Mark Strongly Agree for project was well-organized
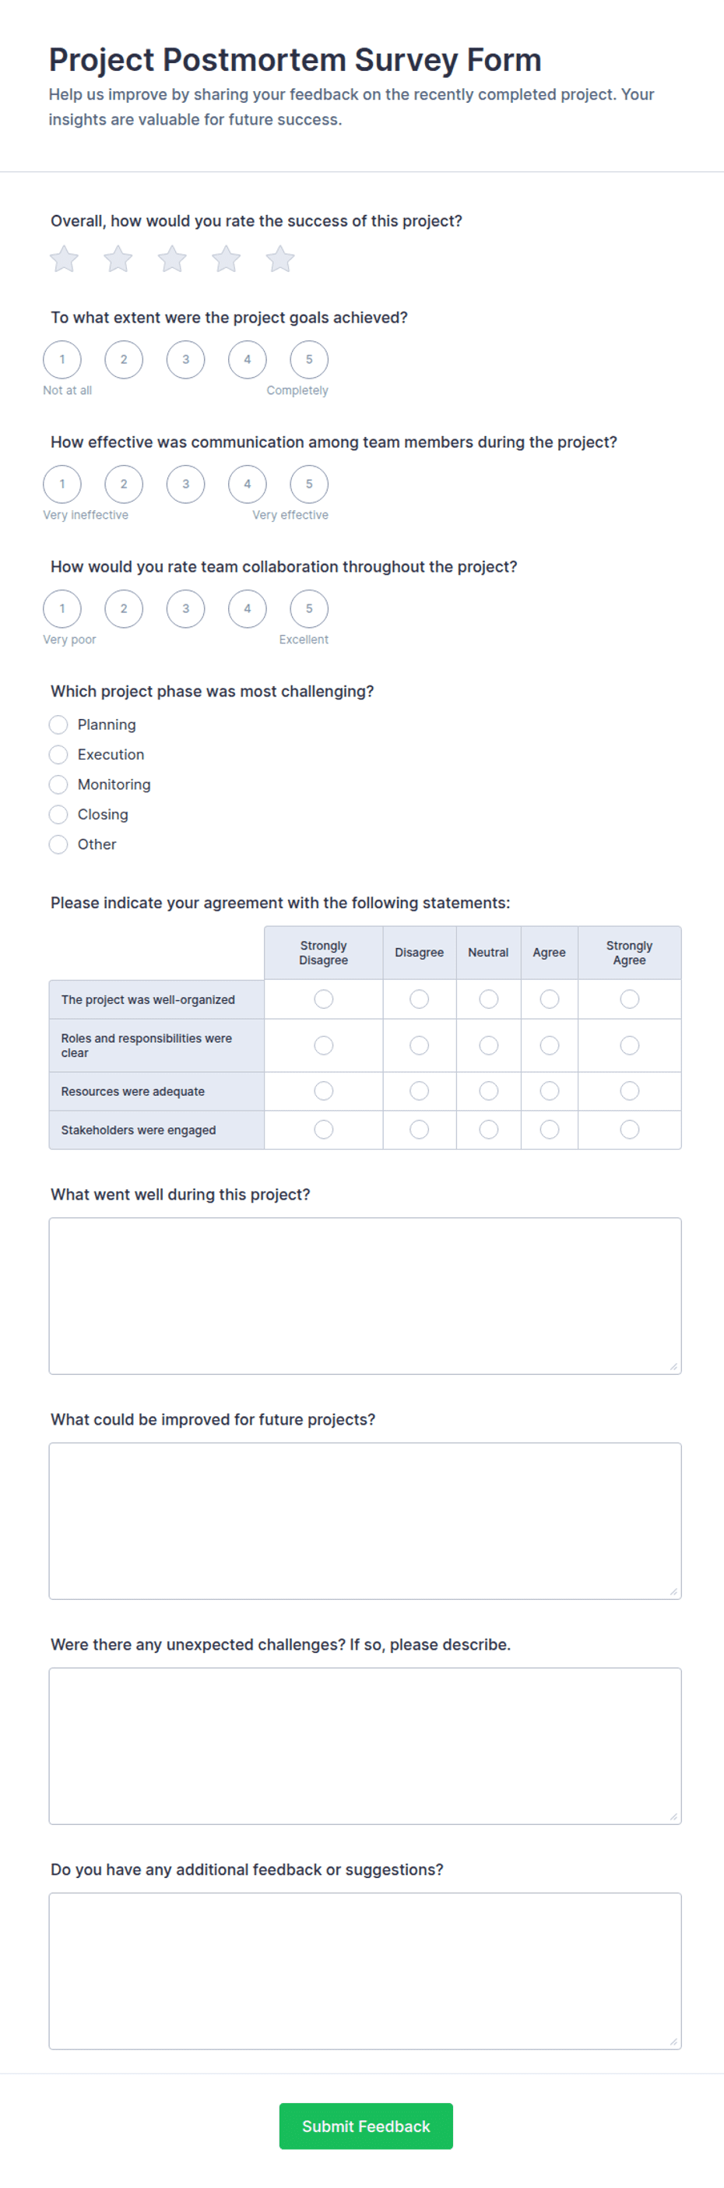Screen dimensions: 724x2188 tap(629, 999)
